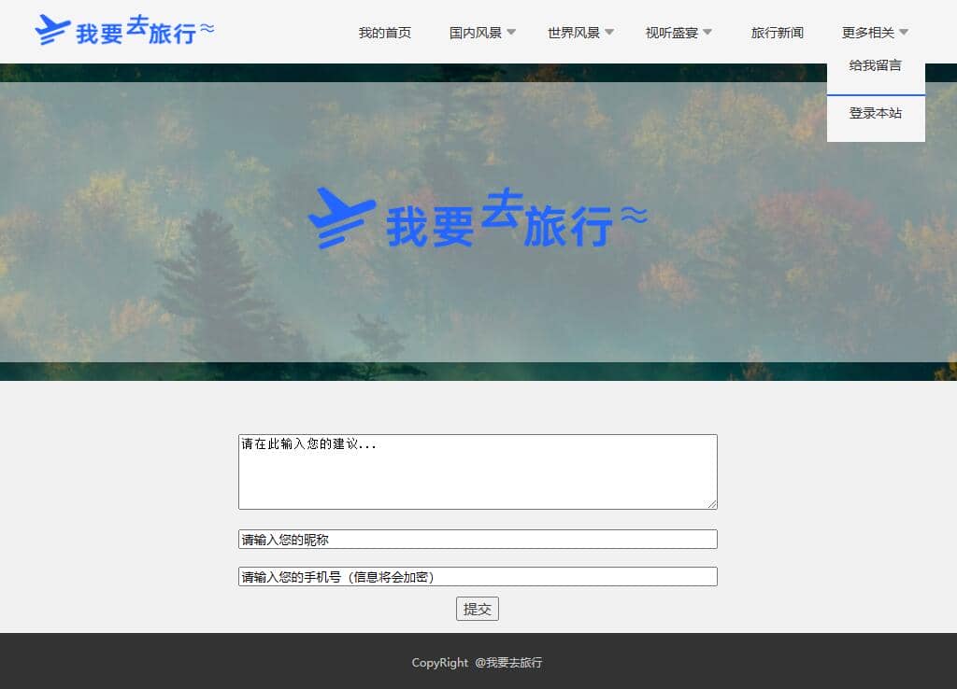The height and width of the screenshot is (689, 957).
Task: Click the 国内风景 menu label
Action: [x=475, y=33]
